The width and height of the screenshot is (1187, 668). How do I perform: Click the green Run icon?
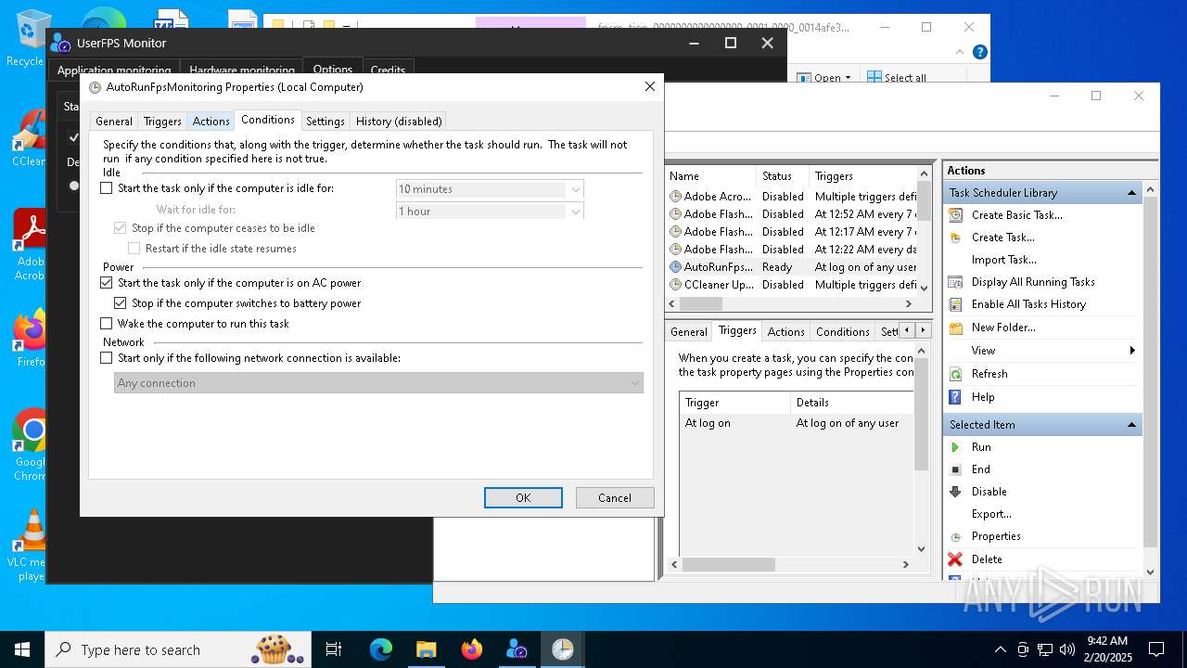click(x=955, y=447)
